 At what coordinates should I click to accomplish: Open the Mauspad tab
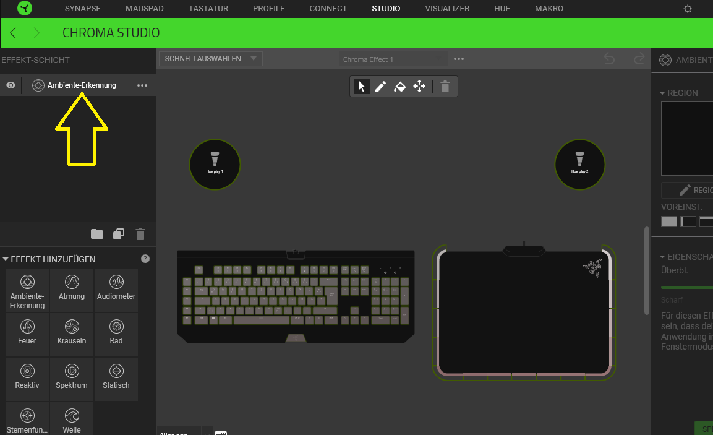145,9
